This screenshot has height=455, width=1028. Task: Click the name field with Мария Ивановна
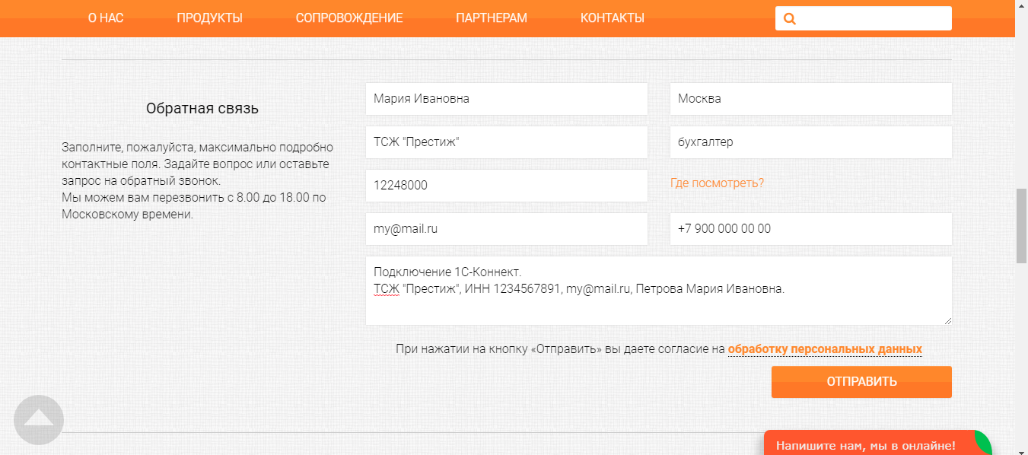(x=507, y=99)
